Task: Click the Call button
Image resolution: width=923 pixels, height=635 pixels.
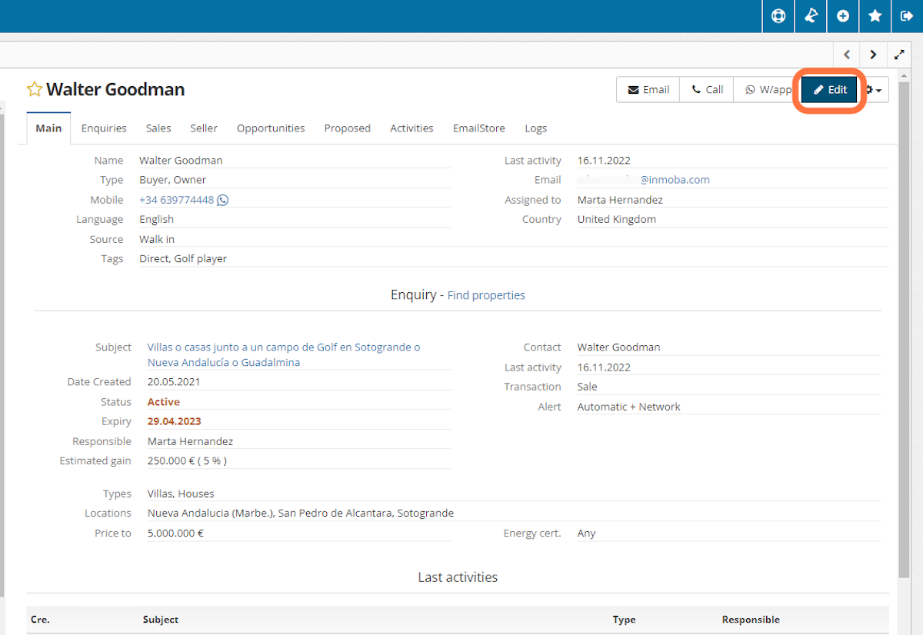Action: pos(706,90)
